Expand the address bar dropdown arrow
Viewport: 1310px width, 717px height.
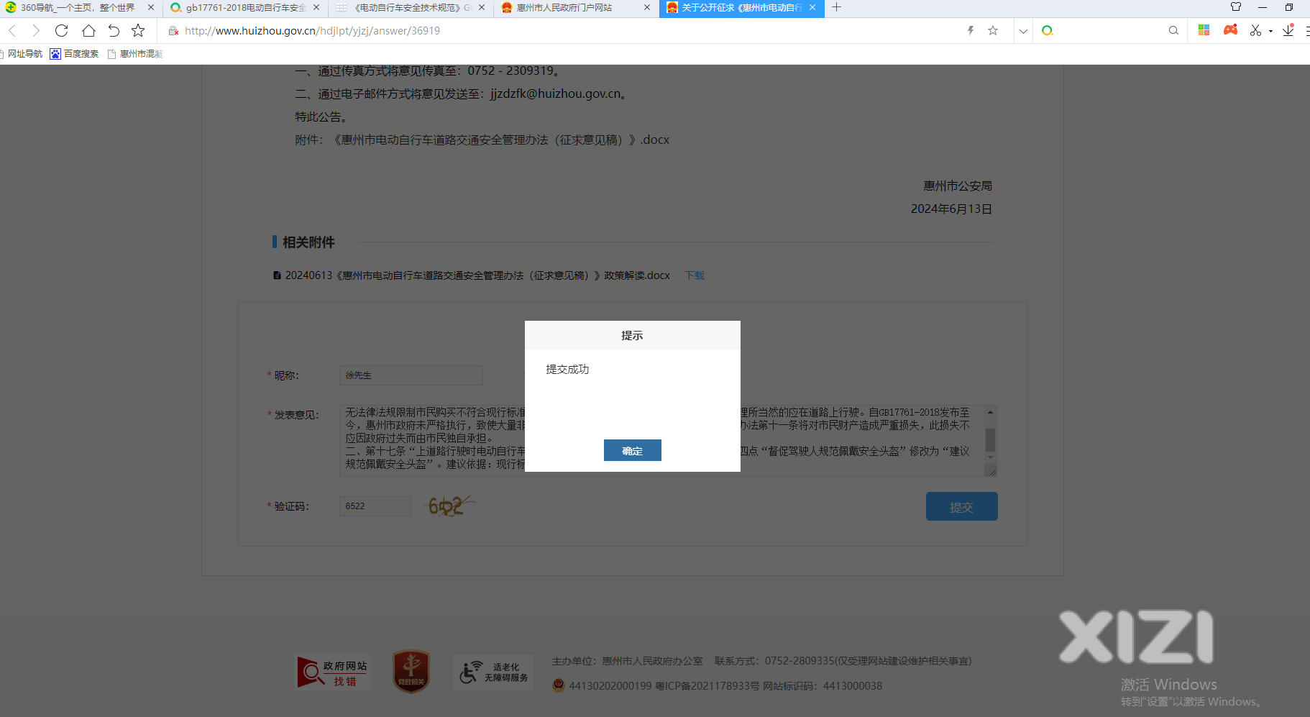1023,31
